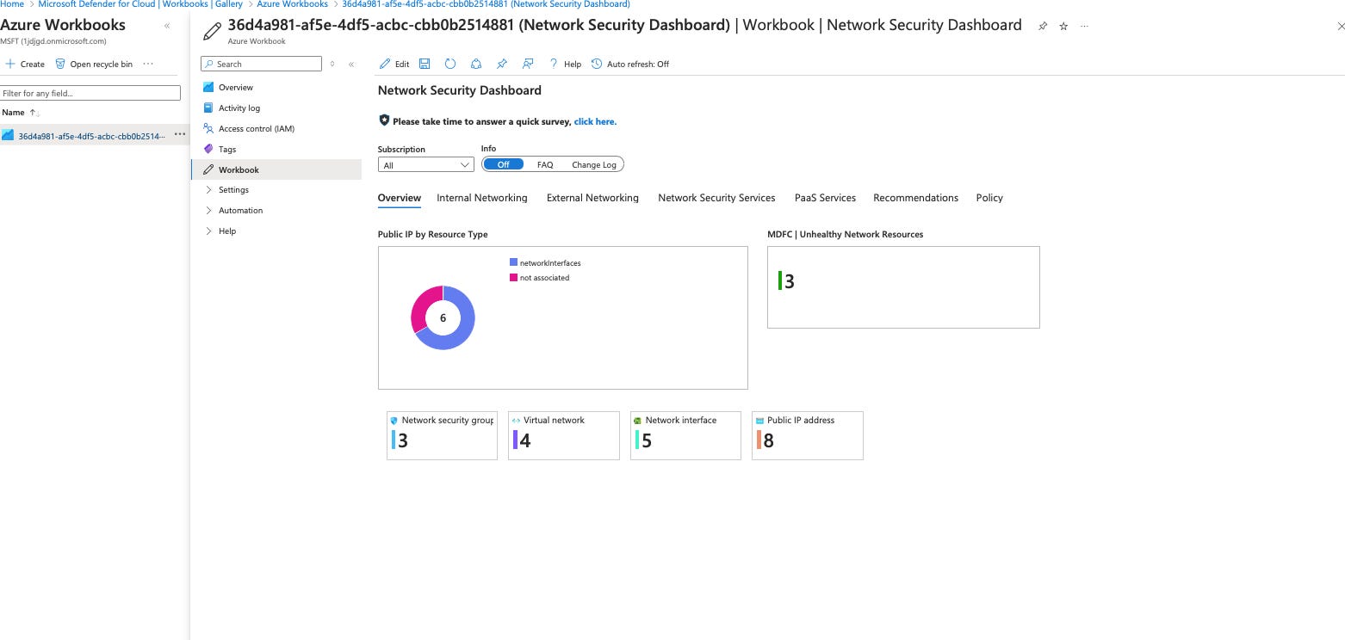Set Info toggle to Change Log
The height and width of the screenshot is (640, 1345).
click(x=594, y=164)
